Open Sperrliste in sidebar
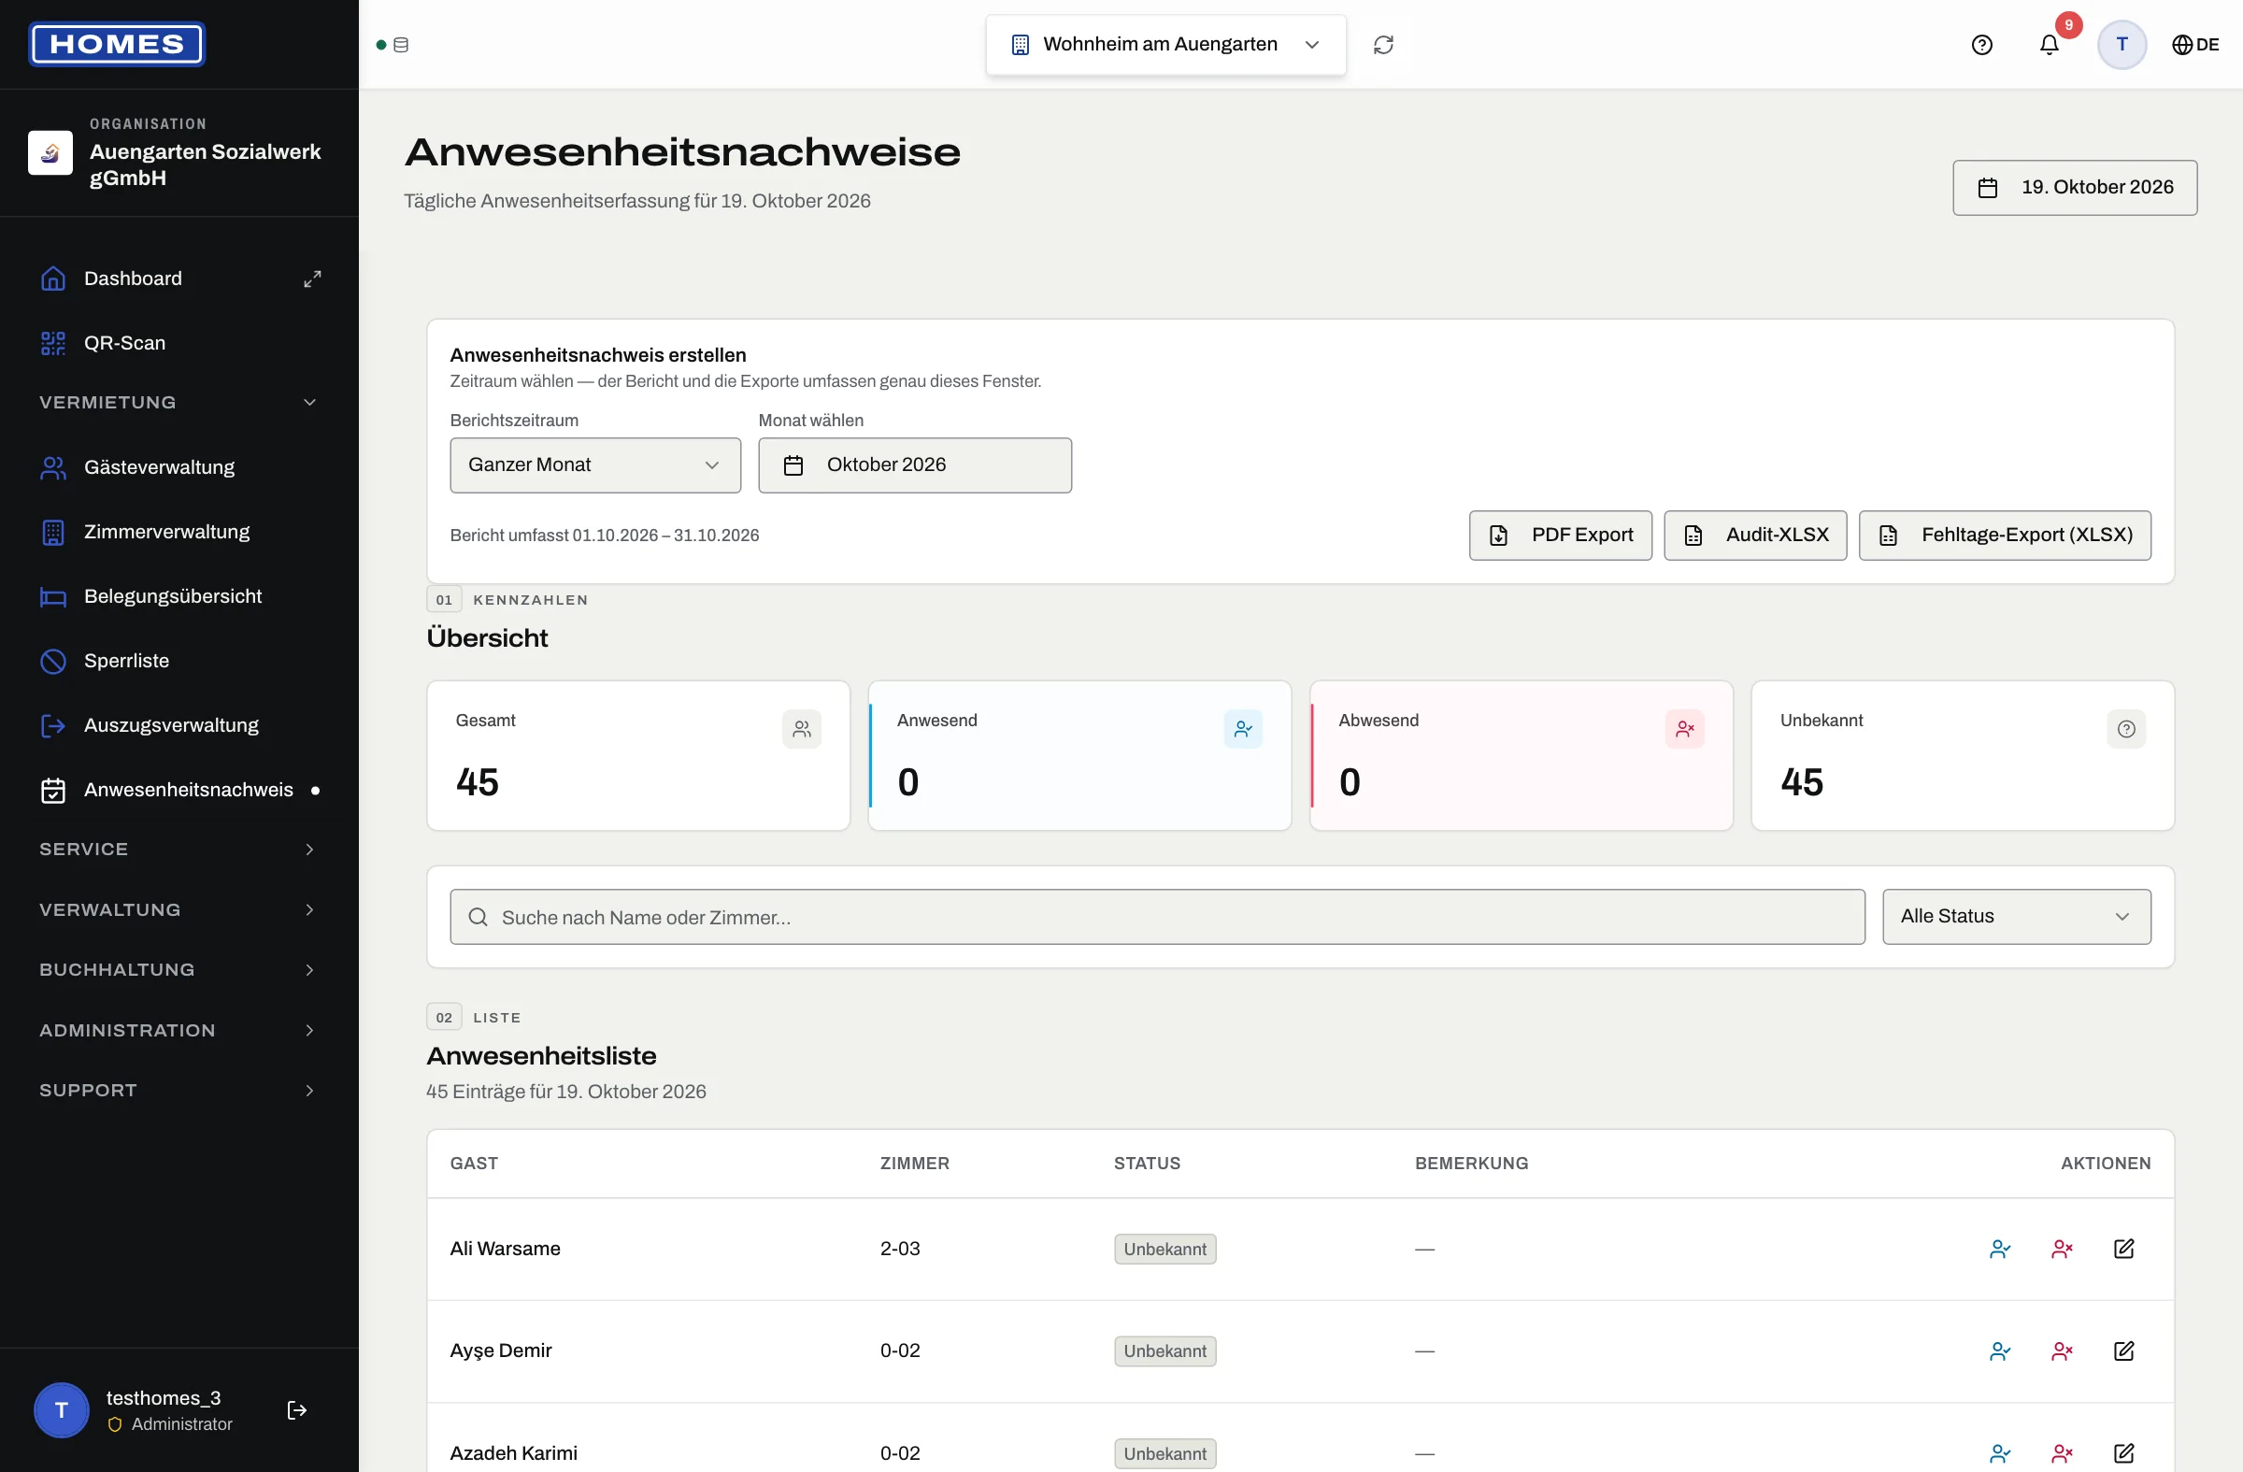 tap(179, 661)
